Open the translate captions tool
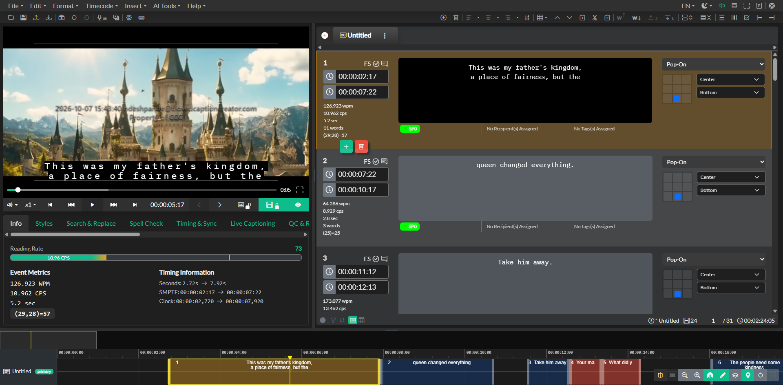 click(x=116, y=18)
